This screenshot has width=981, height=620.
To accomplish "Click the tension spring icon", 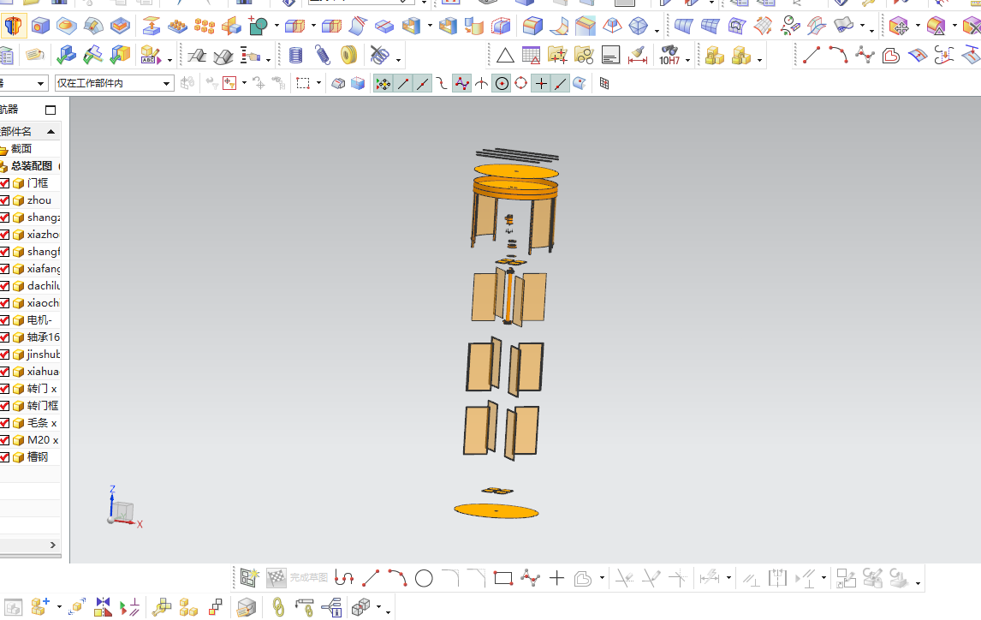I will [322, 56].
